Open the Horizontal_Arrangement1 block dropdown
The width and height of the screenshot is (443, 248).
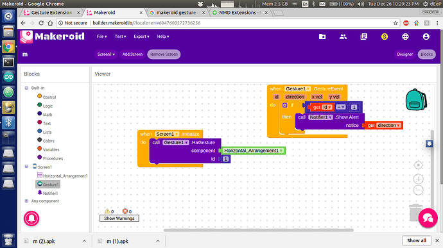click(x=281, y=151)
